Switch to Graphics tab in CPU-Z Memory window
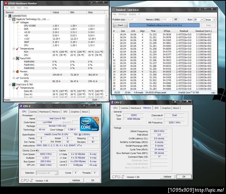 [x=166, y=108]
